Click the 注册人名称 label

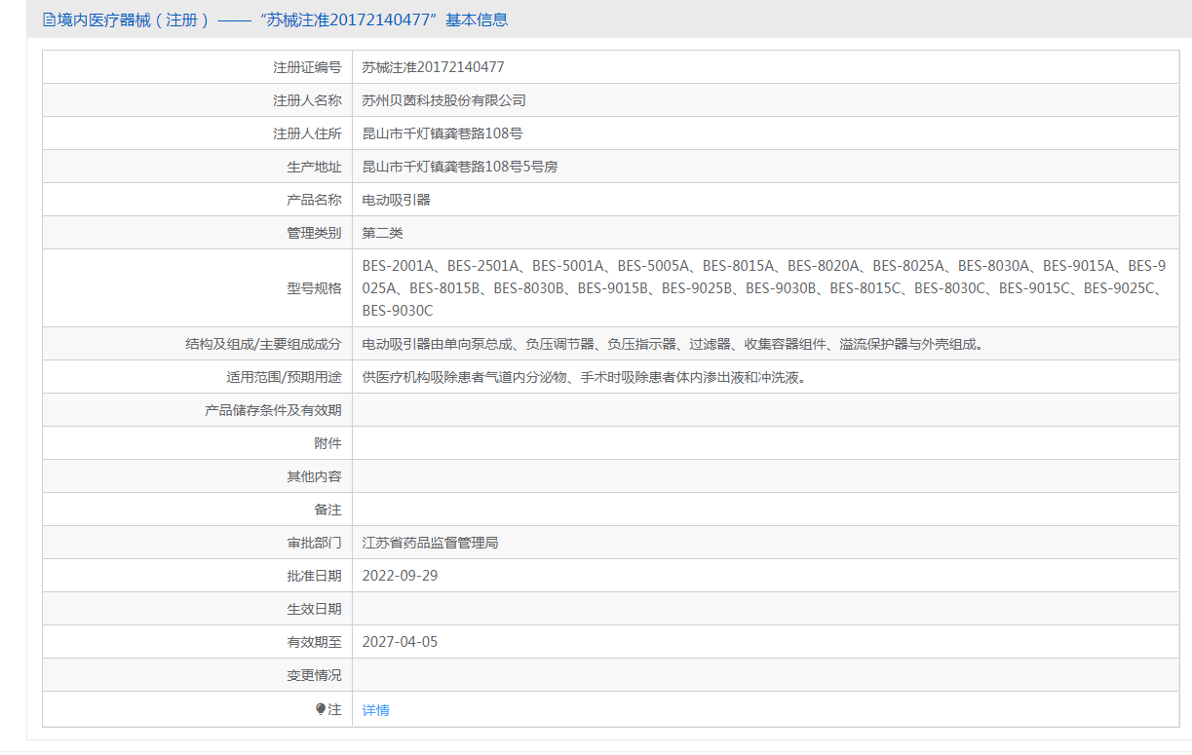[307, 100]
